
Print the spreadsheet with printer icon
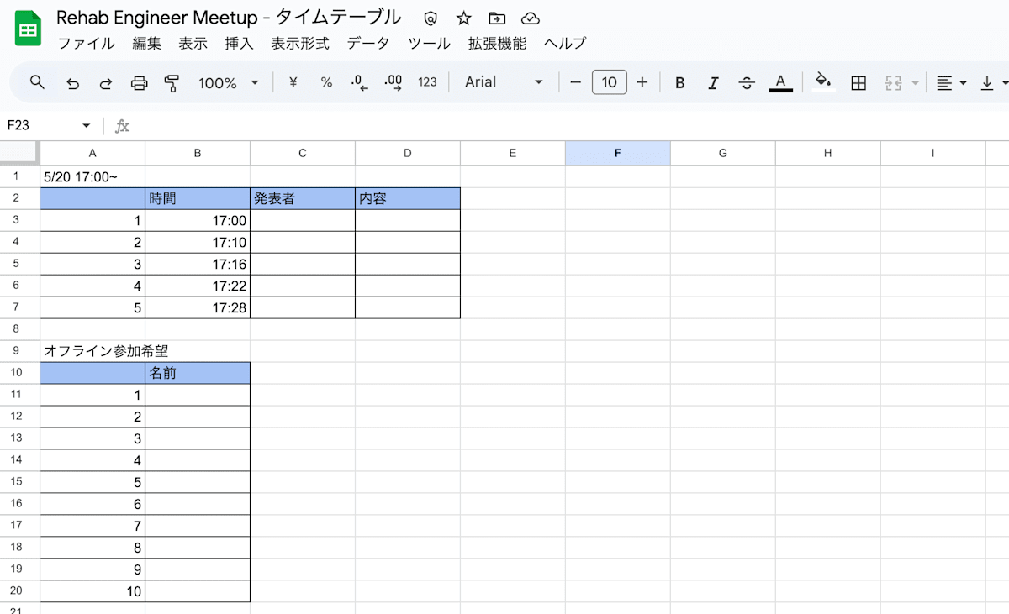click(140, 82)
